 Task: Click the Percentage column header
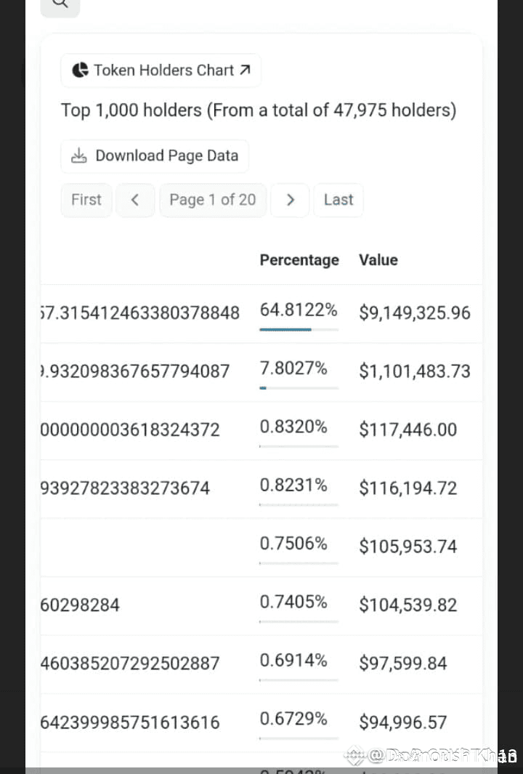coord(299,259)
